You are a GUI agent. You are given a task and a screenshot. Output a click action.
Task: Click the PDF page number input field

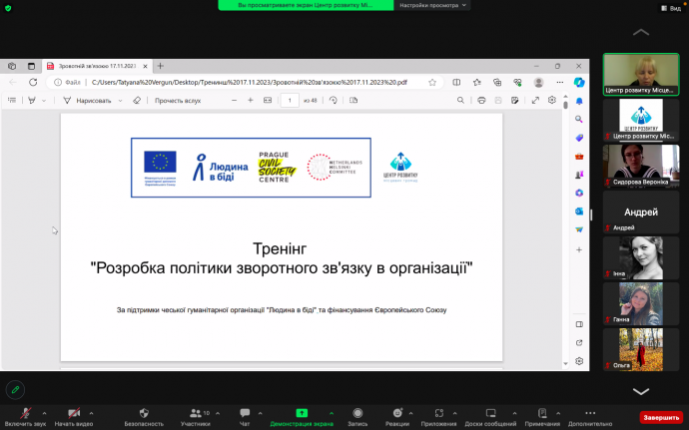290,101
